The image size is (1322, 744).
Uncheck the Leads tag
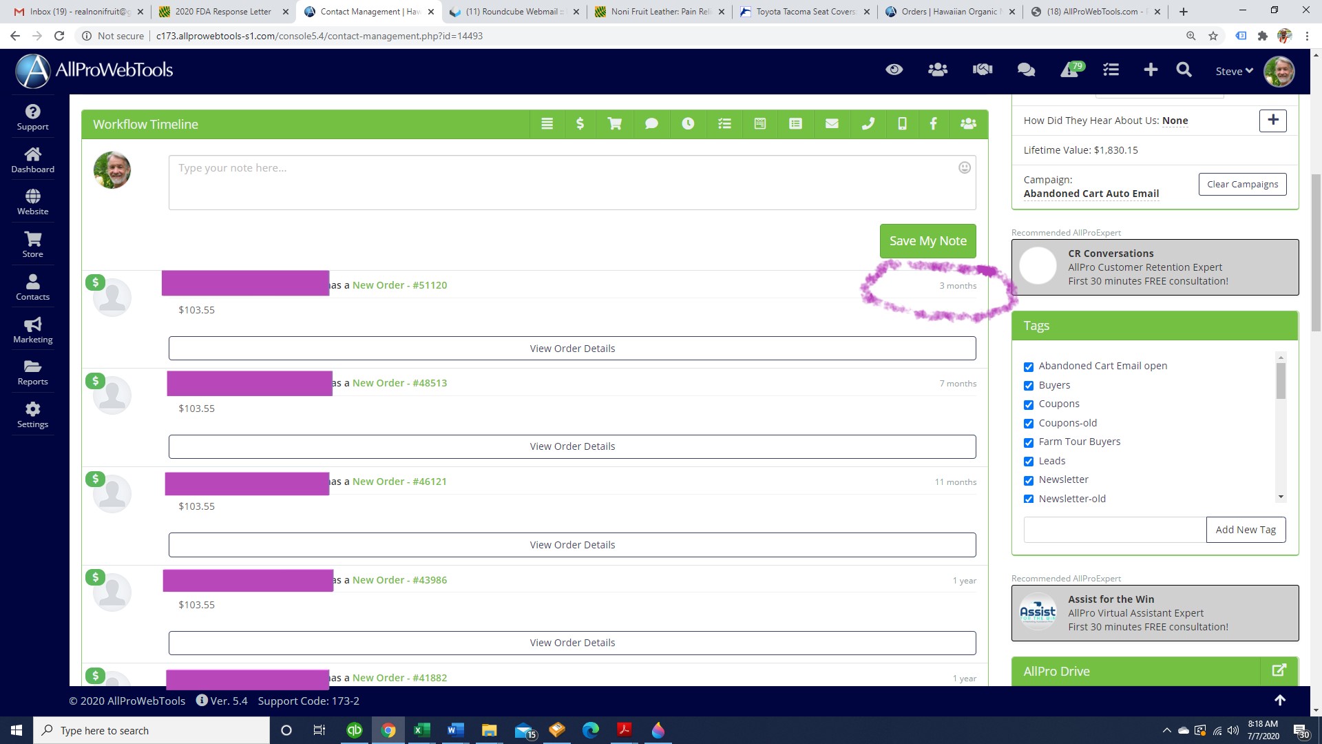click(x=1029, y=461)
